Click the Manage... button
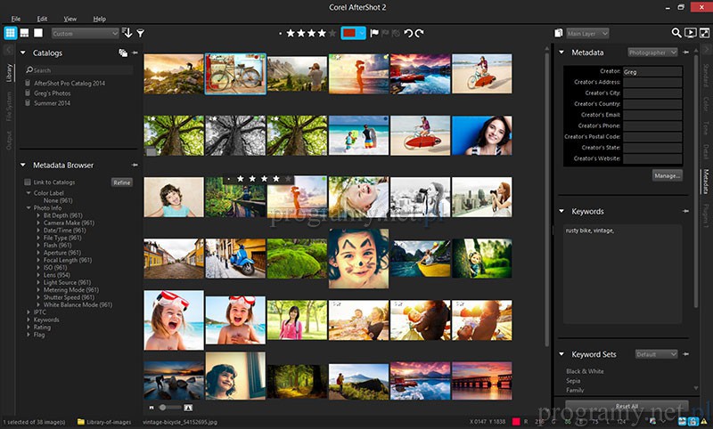Viewport: 713px width, 429px height. click(667, 175)
